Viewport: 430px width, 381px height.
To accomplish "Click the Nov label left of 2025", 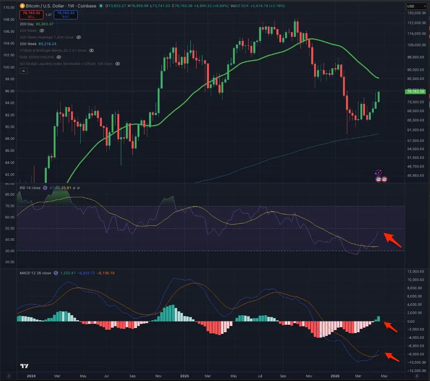I will click(158, 376).
